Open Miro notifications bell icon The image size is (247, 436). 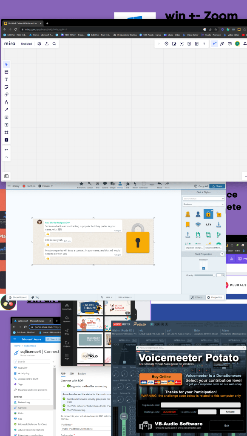pos(245,43)
